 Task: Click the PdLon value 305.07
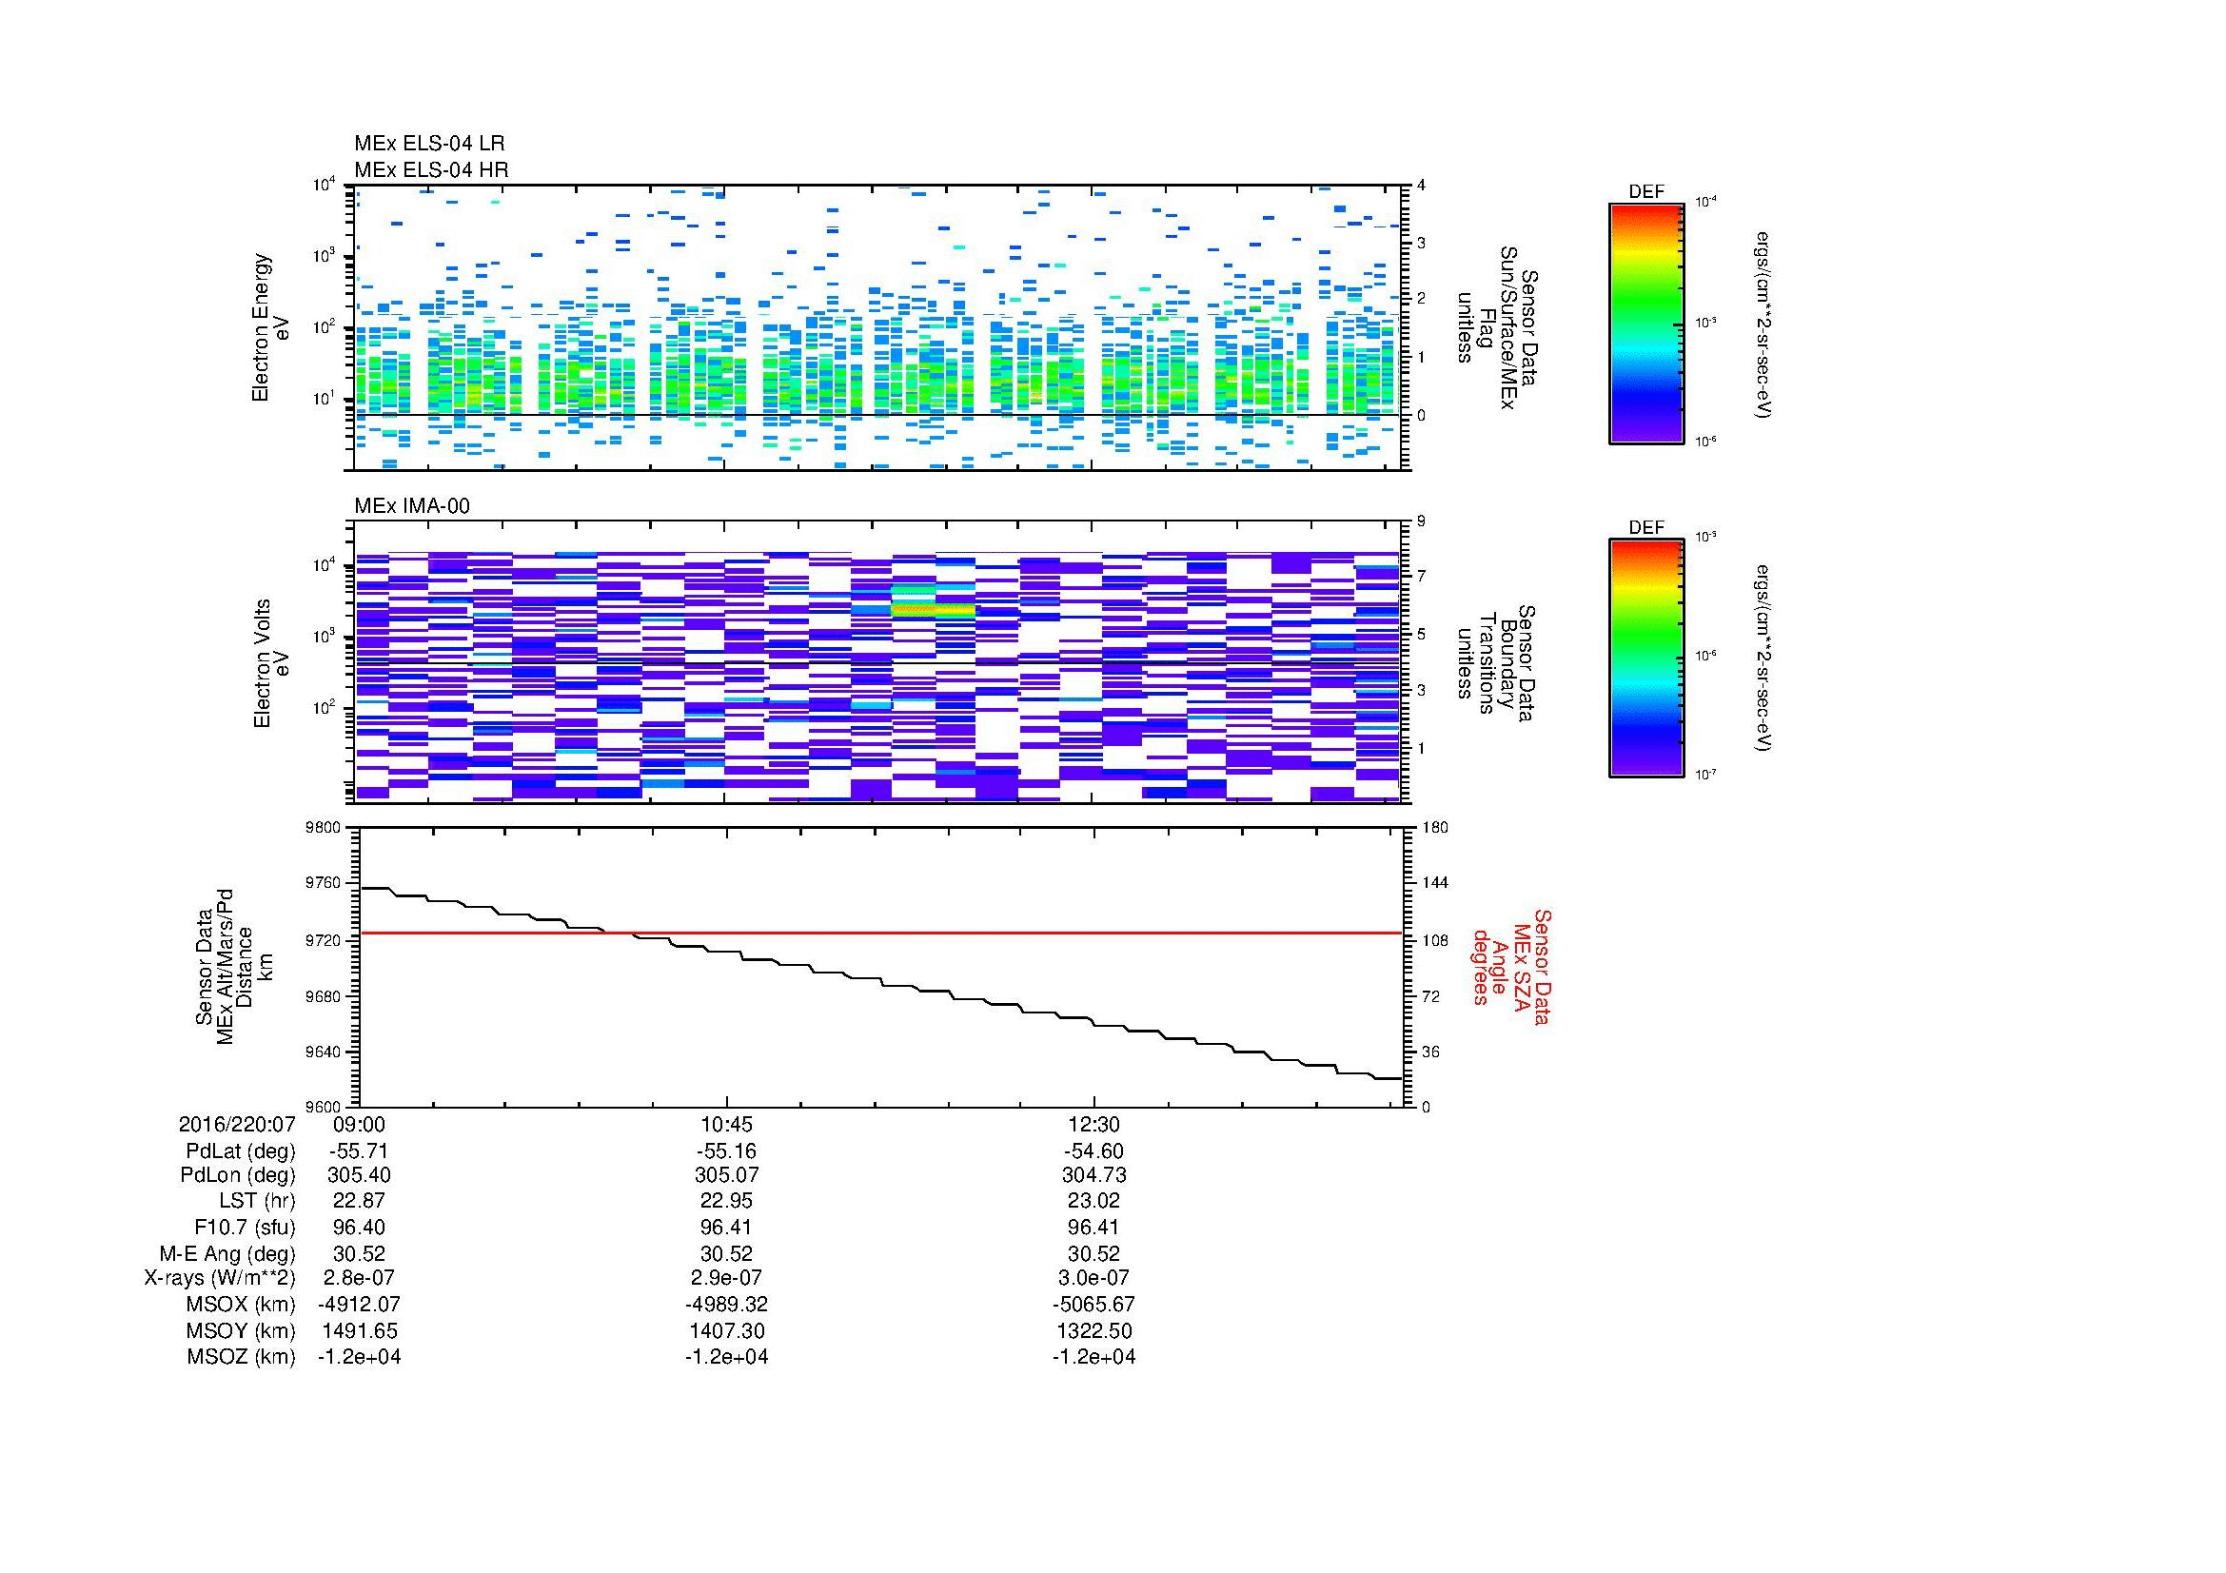[x=727, y=1175]
